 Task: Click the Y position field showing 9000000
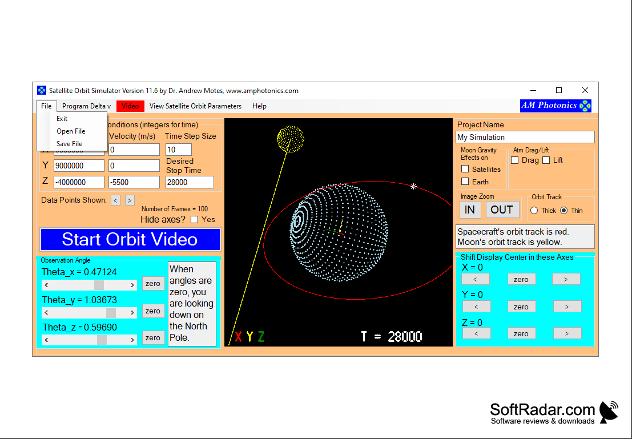pyautogui.click(x=79, y=166)
